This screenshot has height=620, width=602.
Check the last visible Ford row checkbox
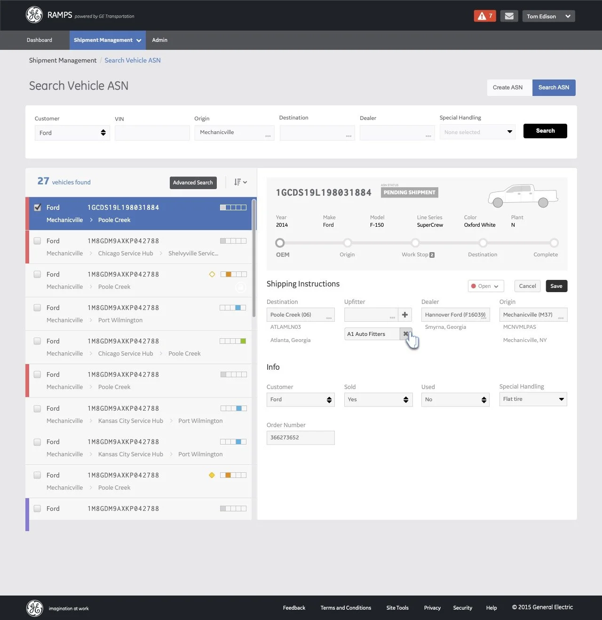(37, 509)
